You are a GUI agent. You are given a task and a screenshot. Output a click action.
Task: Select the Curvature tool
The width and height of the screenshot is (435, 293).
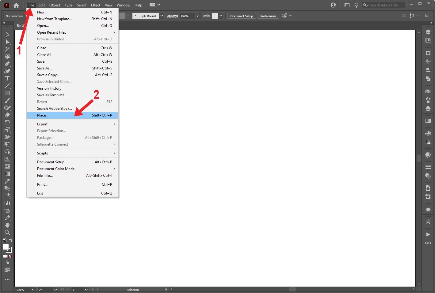7,71
